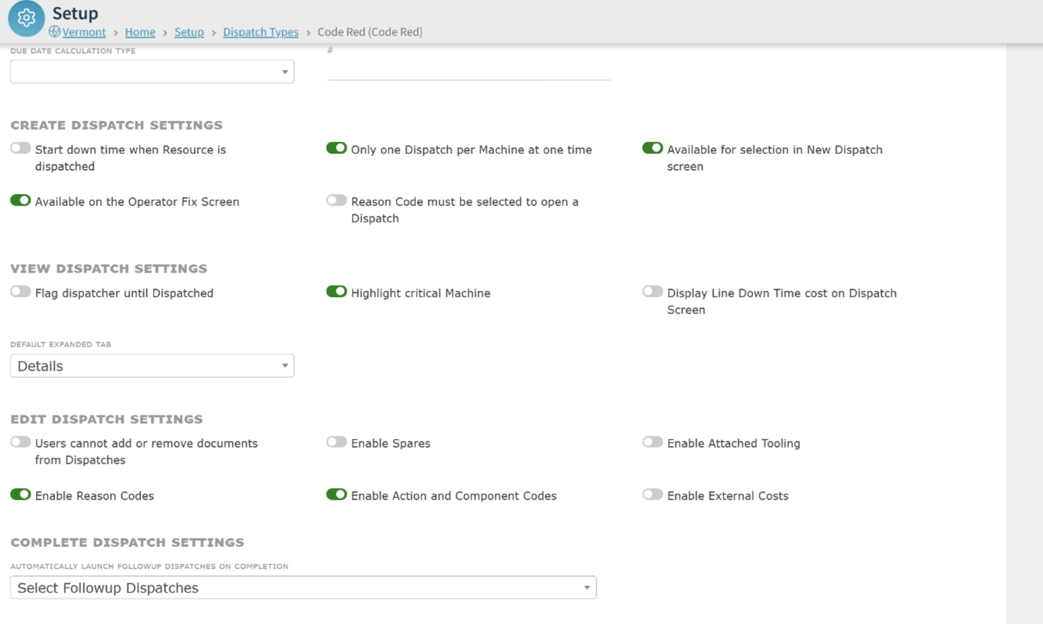Disable the Enable Reason Codes toggle
The width and height of the screenshot is (1043, 624).
coord(20,494)
